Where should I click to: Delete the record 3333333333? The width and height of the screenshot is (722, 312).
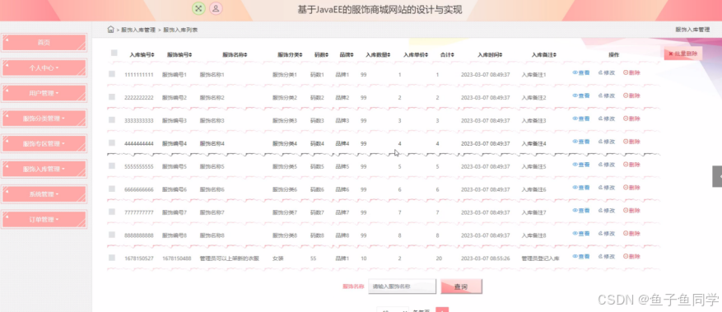pos(631,119)
